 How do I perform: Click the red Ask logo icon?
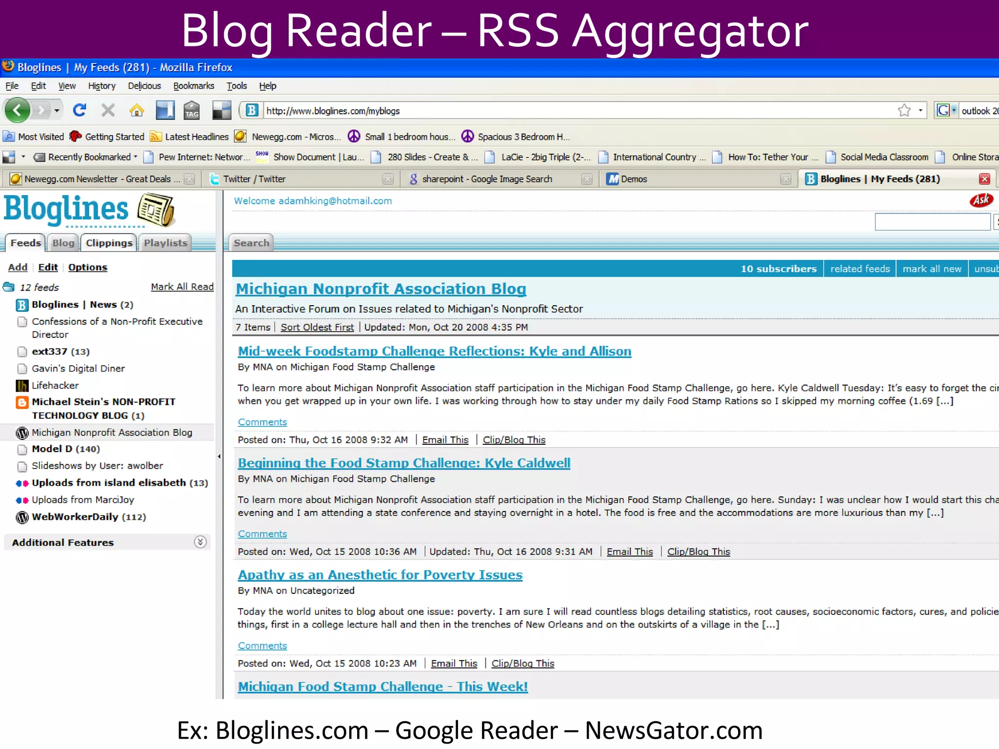click(x=981, y=200)
